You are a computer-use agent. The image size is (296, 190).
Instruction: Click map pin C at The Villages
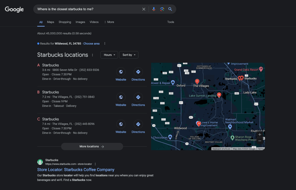coord(197,81)
